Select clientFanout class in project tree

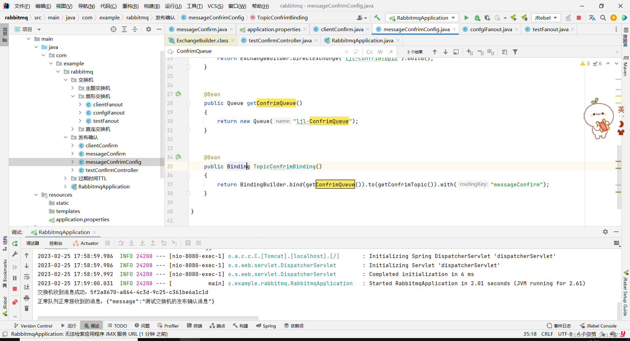click(x=108, y=104)
